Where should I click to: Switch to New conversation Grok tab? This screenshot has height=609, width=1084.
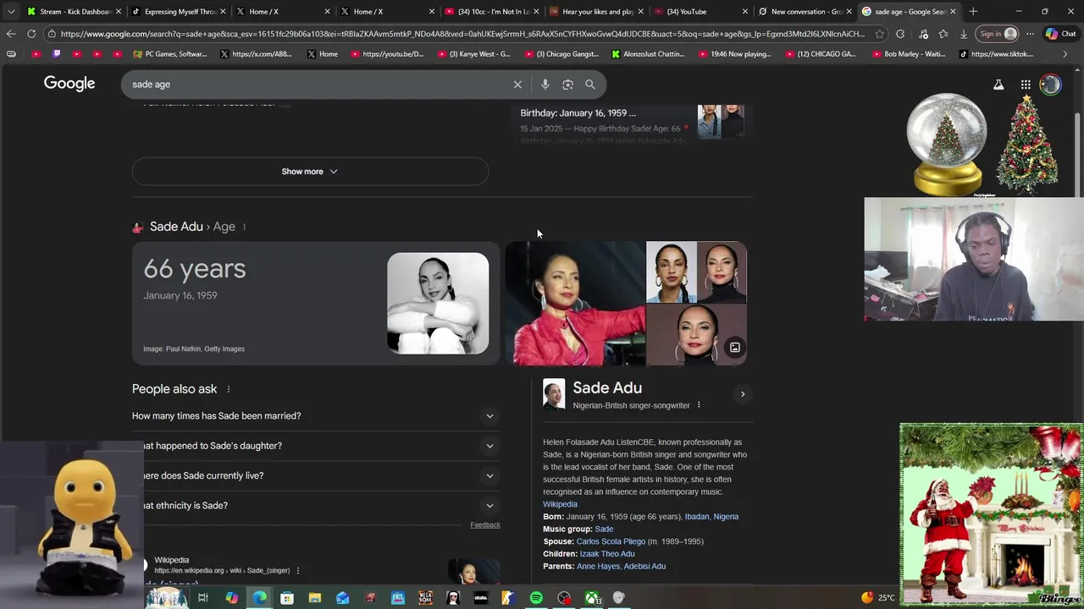pyautogui.click(x=805, y=11)
